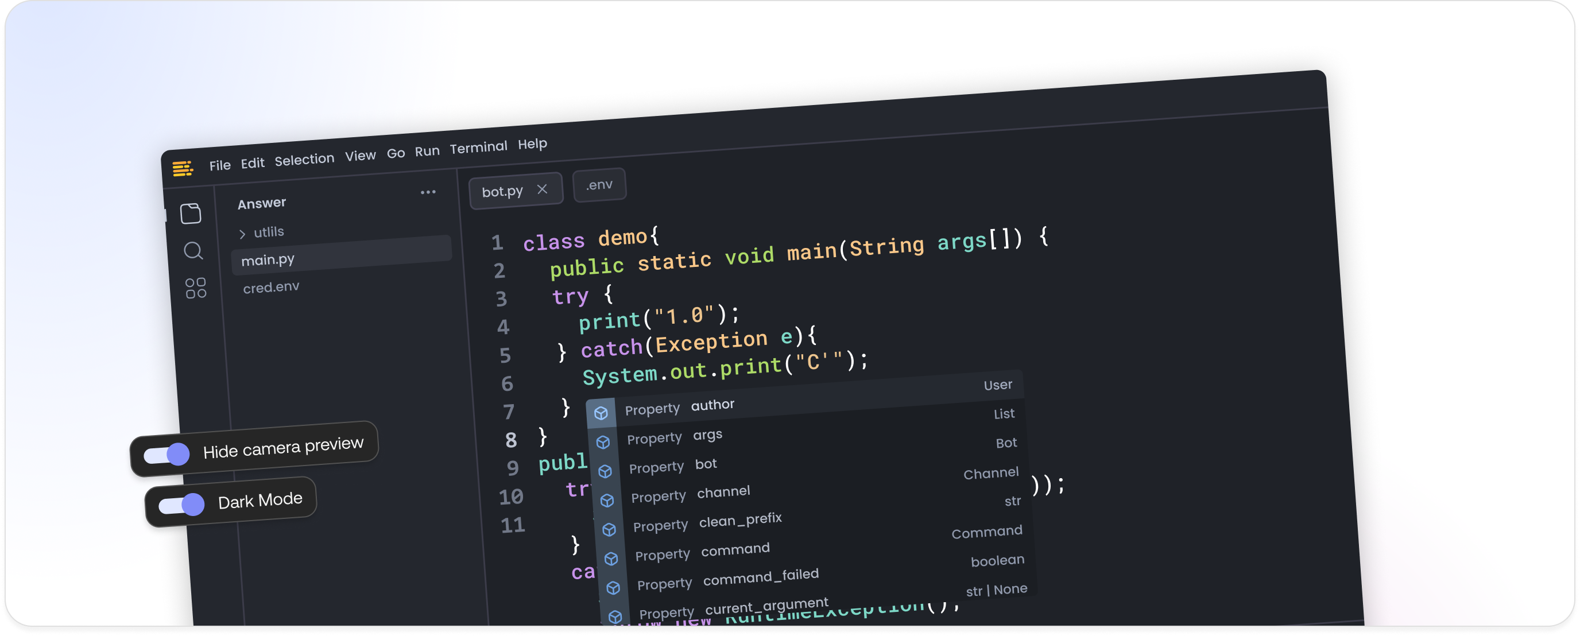Click the cube icon beside command_failed property
The image size is (1580, 636).
(613, 588)
